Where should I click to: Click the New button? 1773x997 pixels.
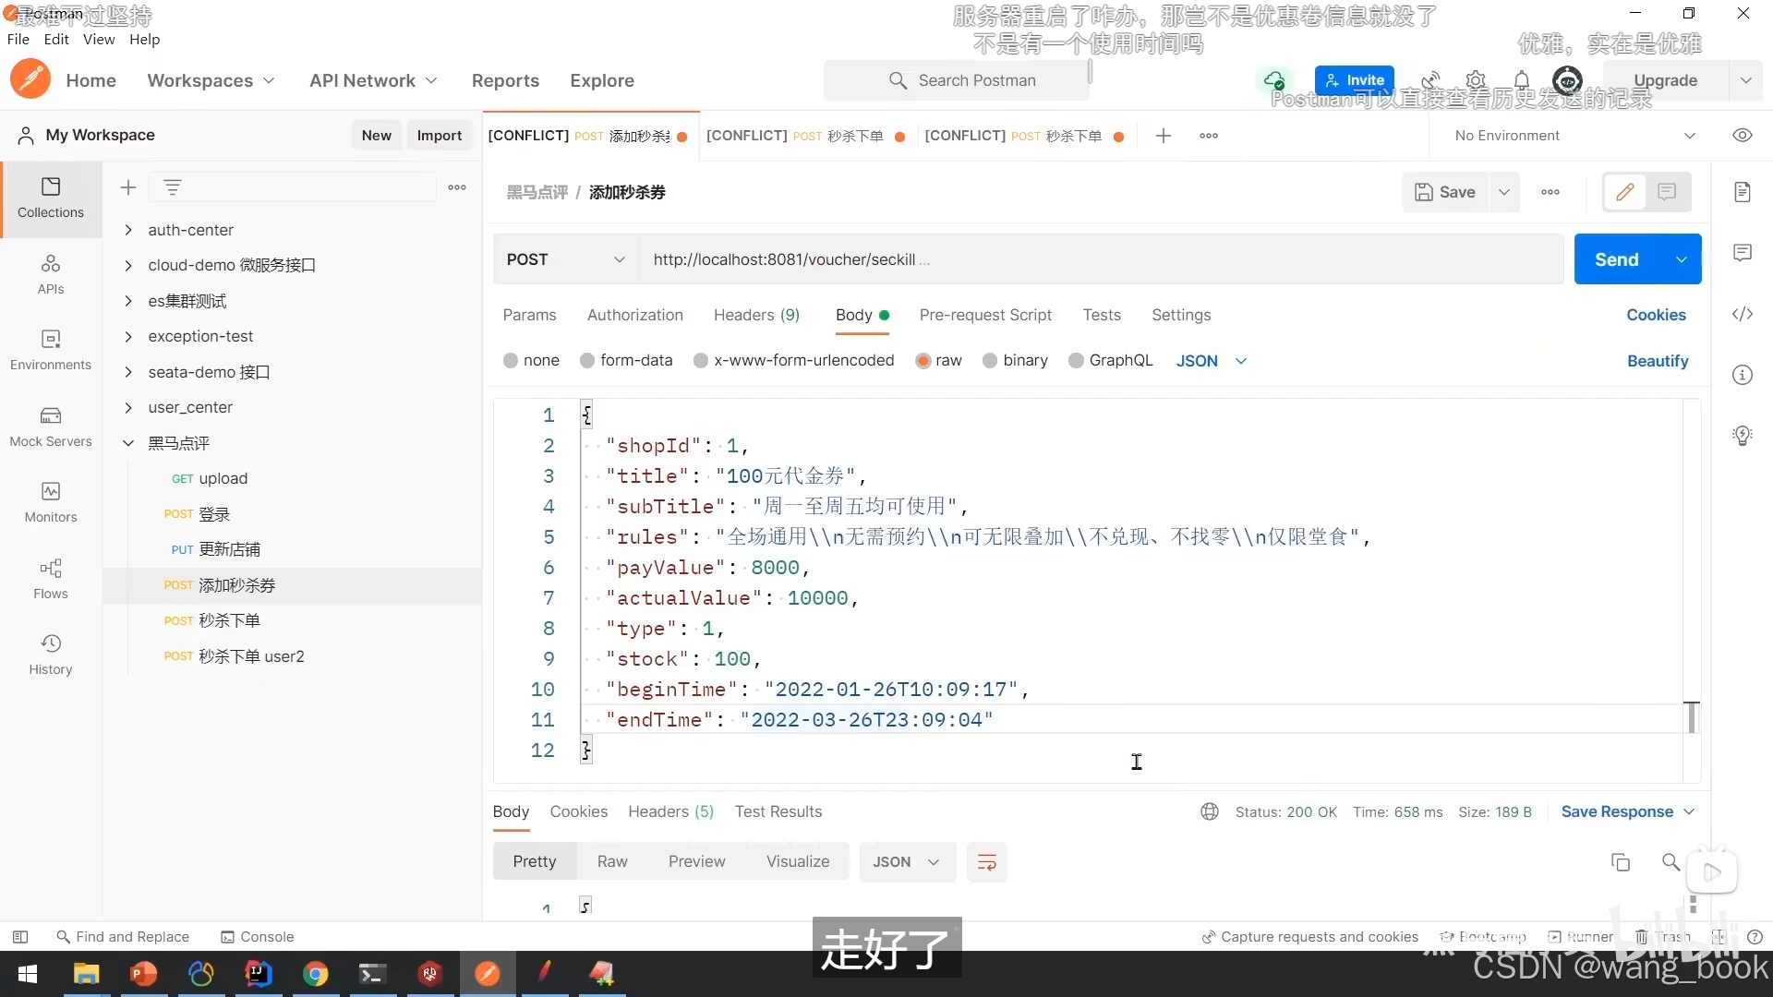376,136
